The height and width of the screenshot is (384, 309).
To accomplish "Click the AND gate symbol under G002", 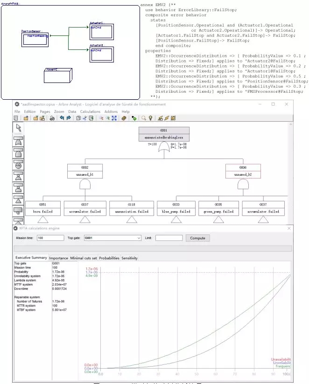I will (85, 184).
